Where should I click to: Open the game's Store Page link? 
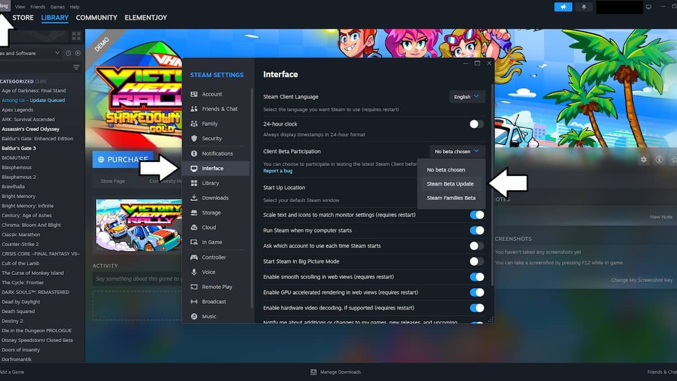(112, 181)
